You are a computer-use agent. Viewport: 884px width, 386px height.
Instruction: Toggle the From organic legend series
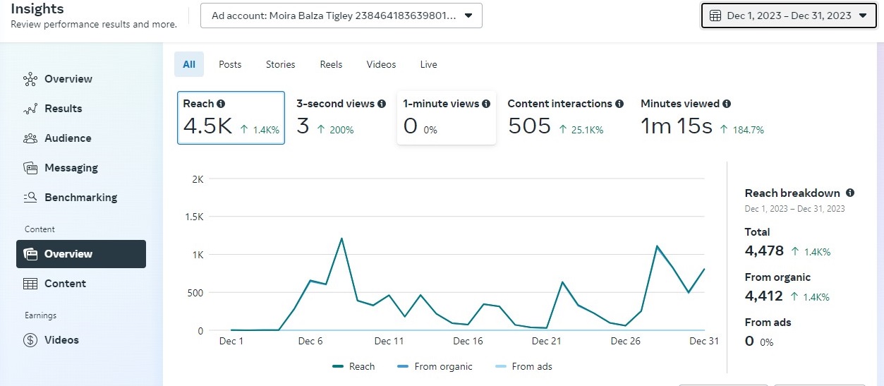pyautogui.click(x=435, y=366)
